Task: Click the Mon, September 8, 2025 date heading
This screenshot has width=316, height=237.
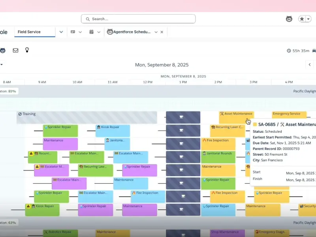Action: point(162,65)
